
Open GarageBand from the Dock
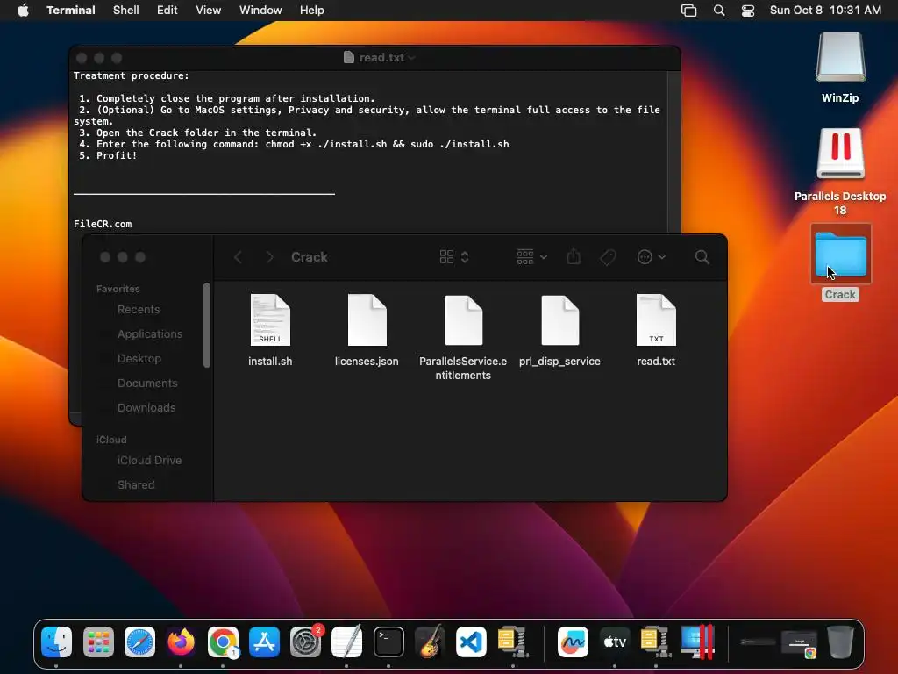[x=430, y=641]
